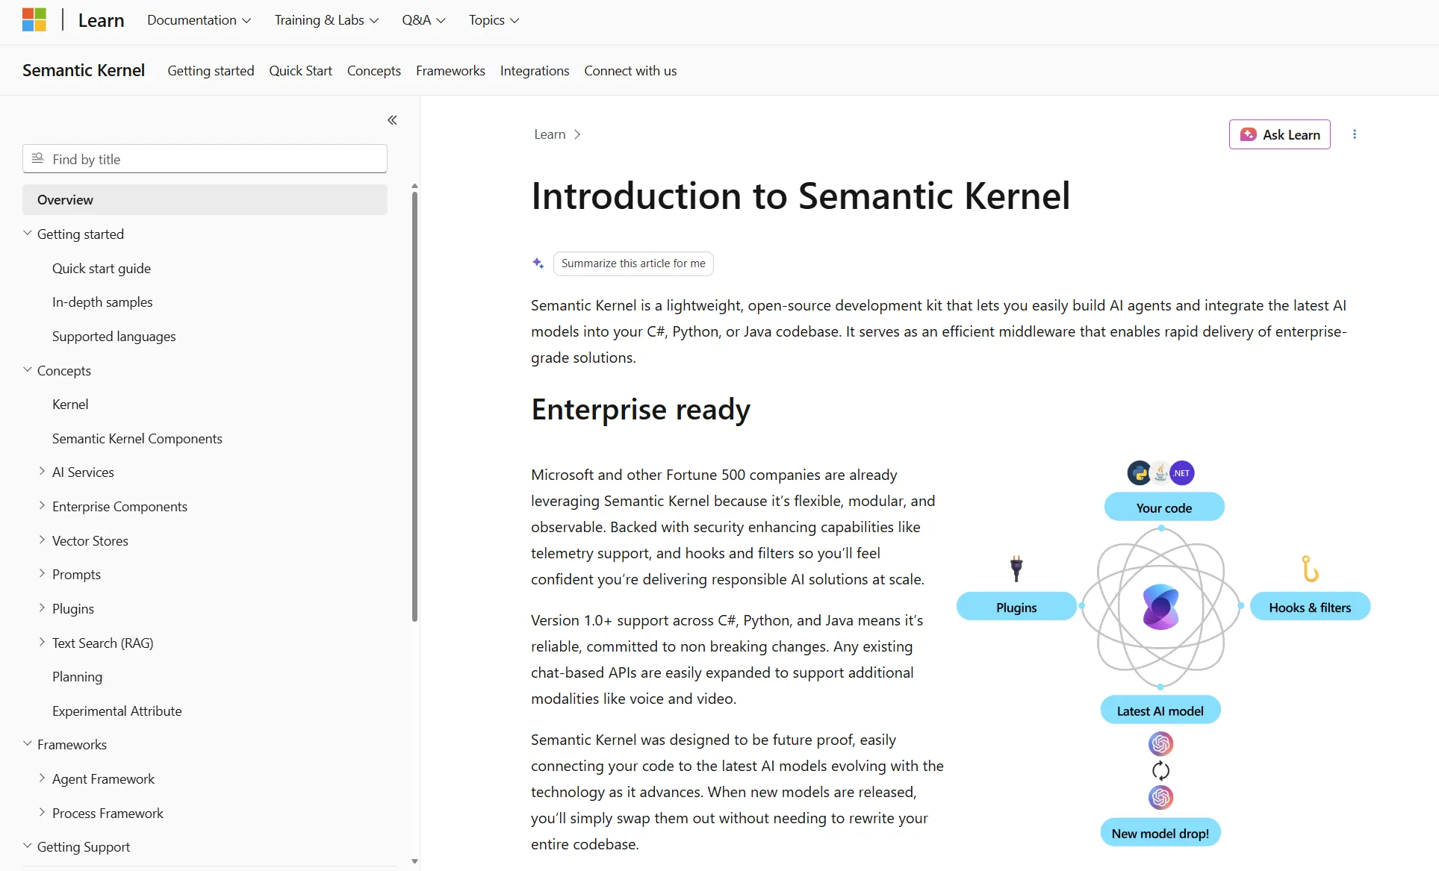Click the Latest AI model diagram label
The height and width of the screenshot is (871, 1439).
(1160, 711)
